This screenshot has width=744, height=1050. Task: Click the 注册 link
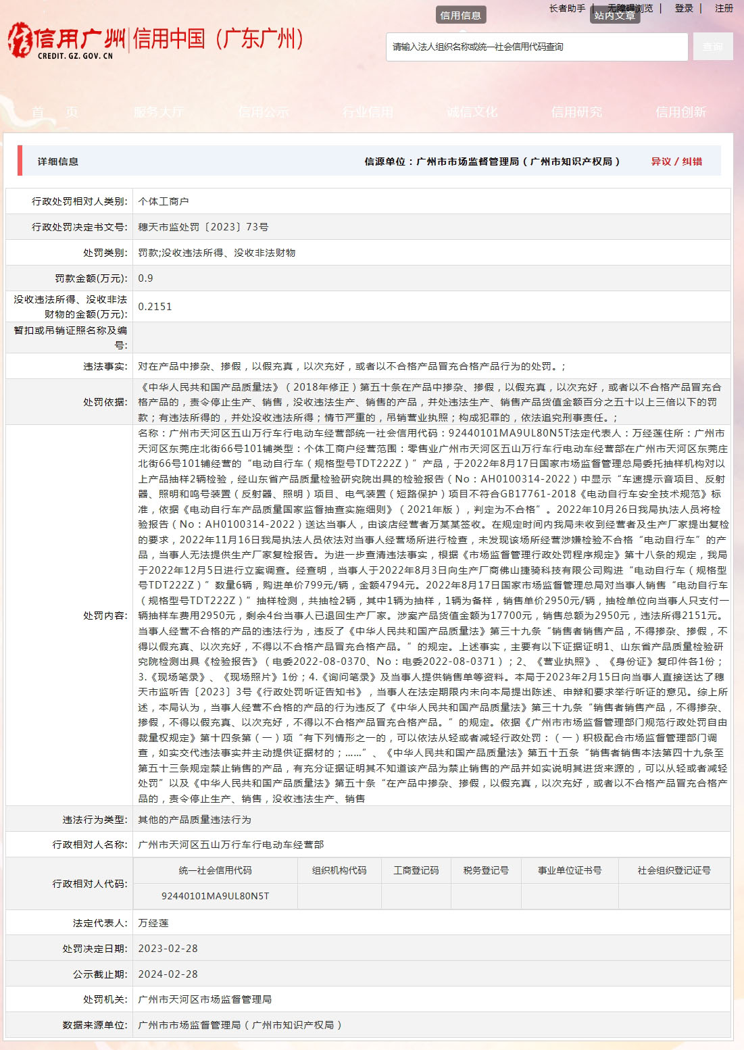tap(724, 8)
